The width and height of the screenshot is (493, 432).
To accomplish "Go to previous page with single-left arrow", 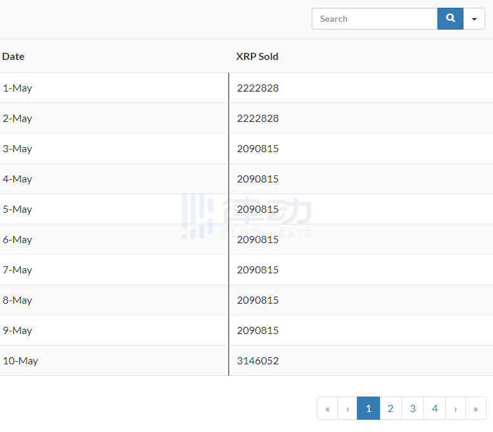I will click(347, 408).
